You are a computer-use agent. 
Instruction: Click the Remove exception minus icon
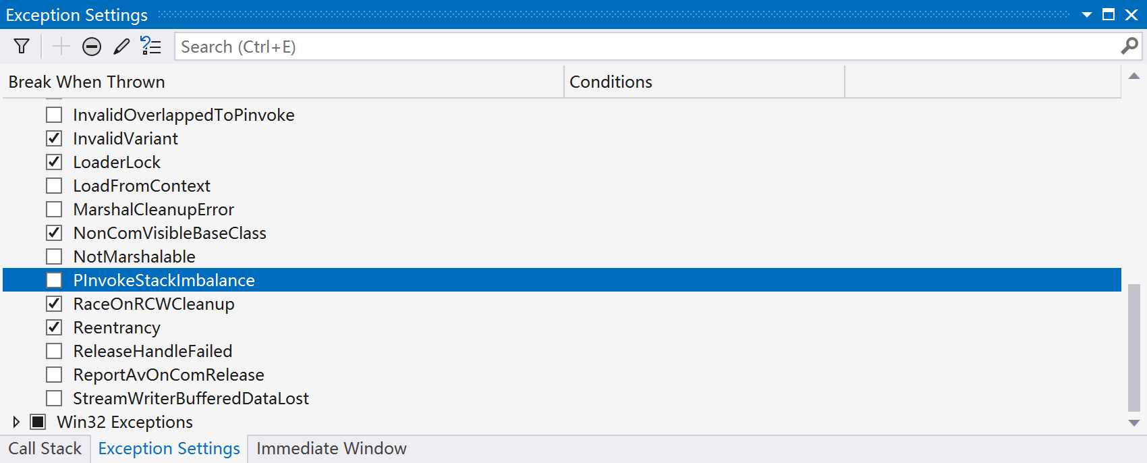pos(92,46)
